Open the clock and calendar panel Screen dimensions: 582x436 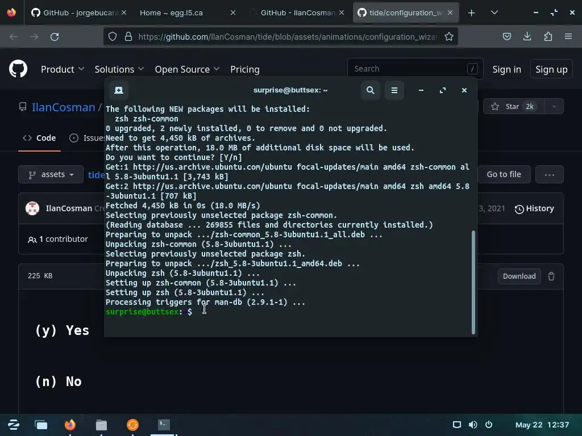[542, 425]
